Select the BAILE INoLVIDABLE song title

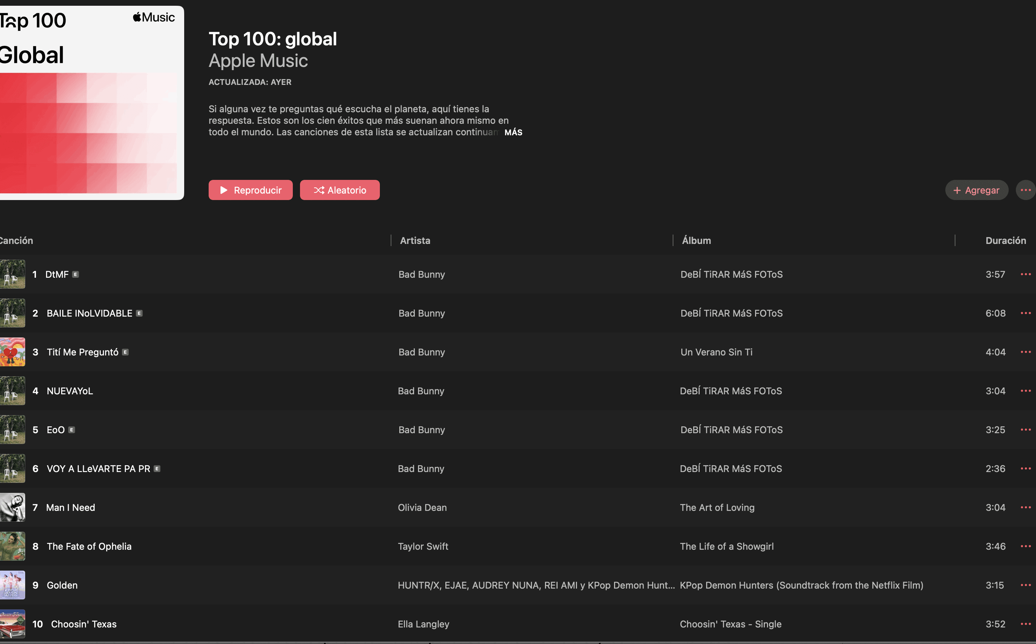tap(90, 313)
